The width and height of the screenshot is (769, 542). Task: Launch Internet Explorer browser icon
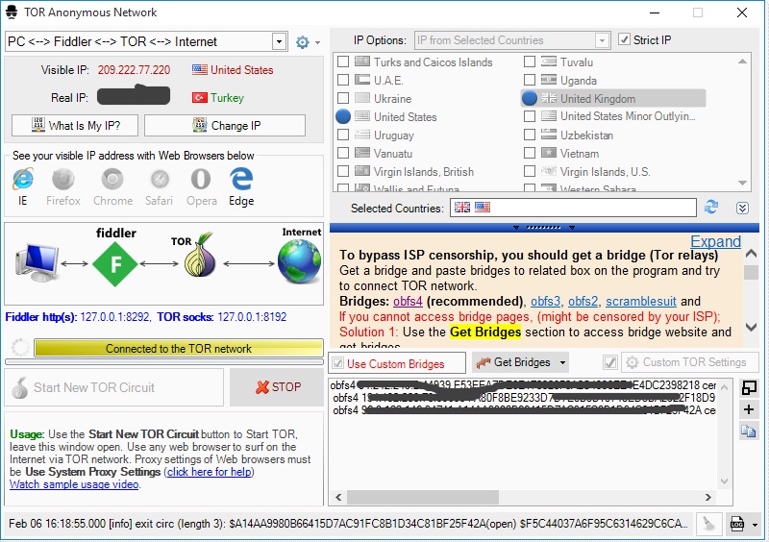[x=23, y=179]
